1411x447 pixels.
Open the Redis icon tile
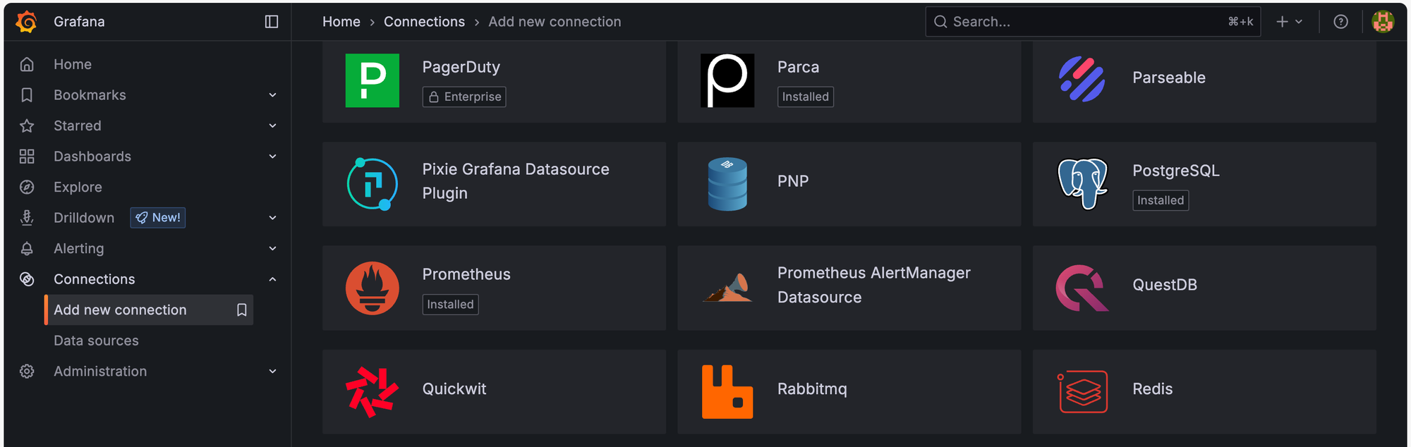pyautogui.click(x=1083, y=392)
